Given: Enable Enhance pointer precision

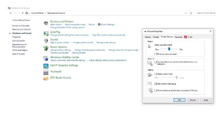Looking at the screenshot, I should click(156, 54).
